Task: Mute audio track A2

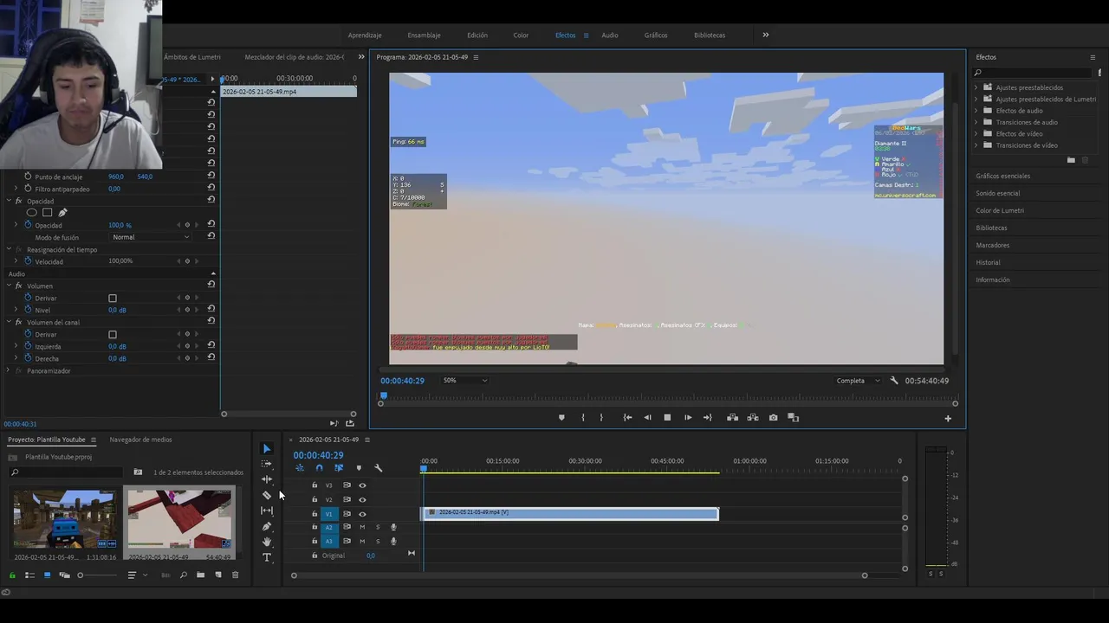Action: [362, 527]
